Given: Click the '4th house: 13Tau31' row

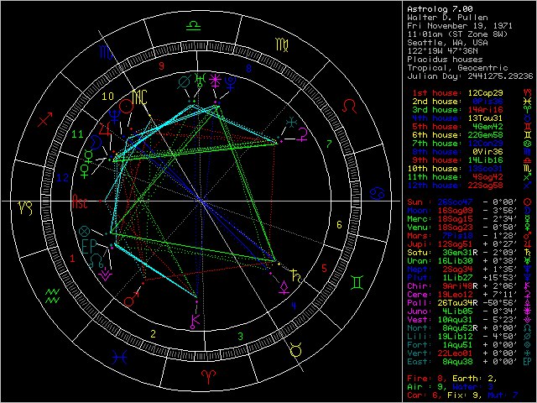Looking at the screenshot, I should (472, 118).
